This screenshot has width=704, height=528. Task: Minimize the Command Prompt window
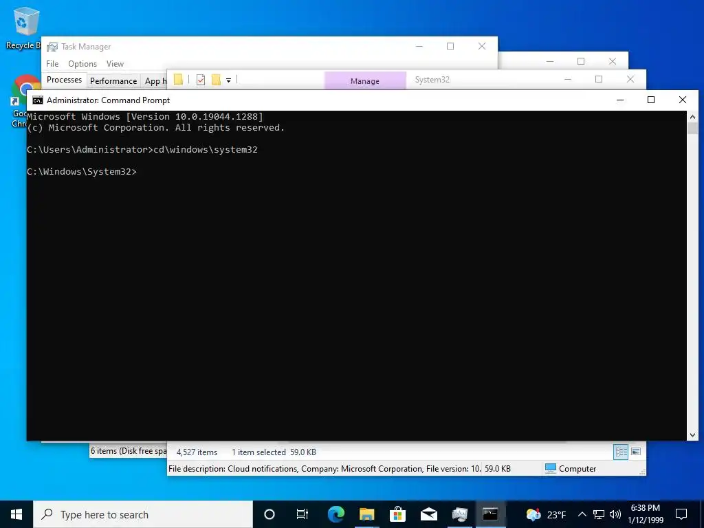point(620,100)
